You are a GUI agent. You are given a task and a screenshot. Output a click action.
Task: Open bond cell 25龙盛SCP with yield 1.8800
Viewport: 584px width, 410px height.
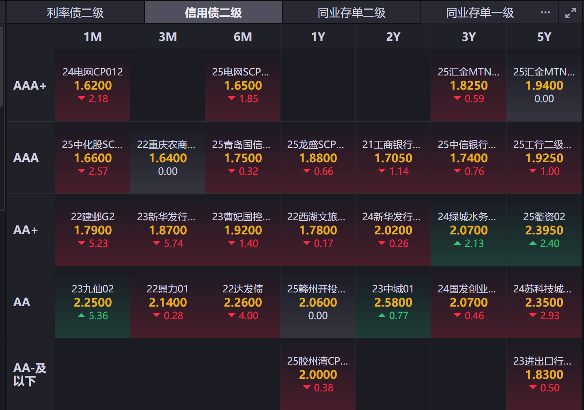318,158
